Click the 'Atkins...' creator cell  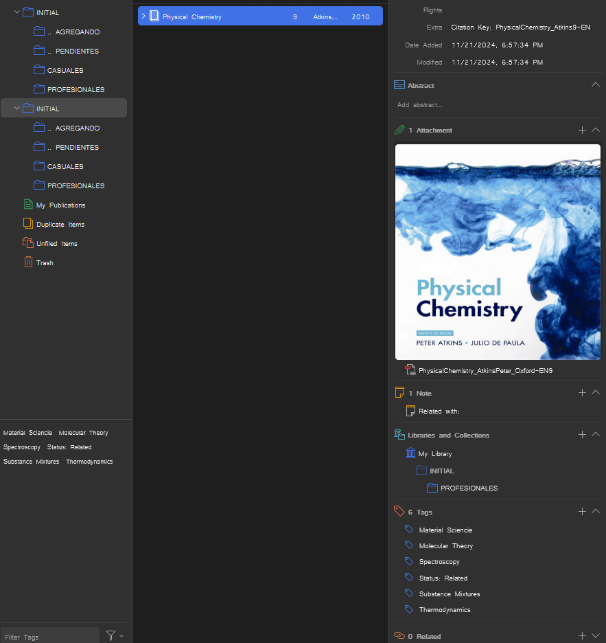pos(325,16)
